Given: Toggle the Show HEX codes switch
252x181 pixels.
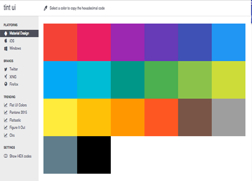Looking at the screenshot, I should click(6, 156).
